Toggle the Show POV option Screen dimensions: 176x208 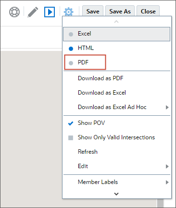[116, 123]
